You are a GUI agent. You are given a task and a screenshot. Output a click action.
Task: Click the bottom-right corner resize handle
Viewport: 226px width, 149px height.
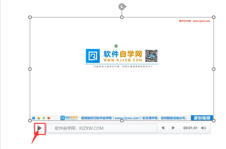214,120
